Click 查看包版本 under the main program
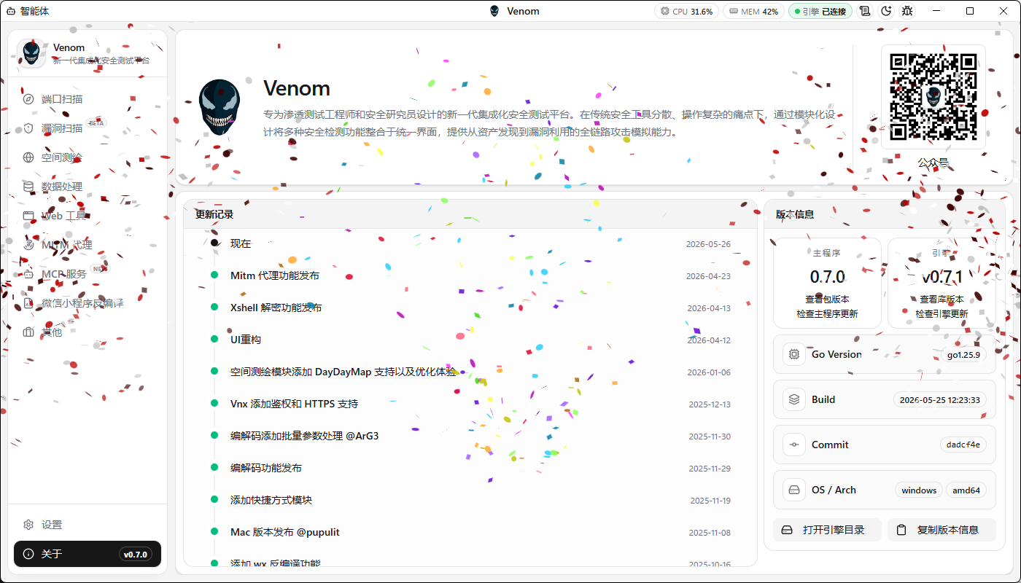 827,299
